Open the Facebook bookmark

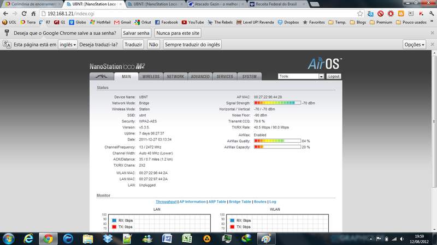click(167, 22)
